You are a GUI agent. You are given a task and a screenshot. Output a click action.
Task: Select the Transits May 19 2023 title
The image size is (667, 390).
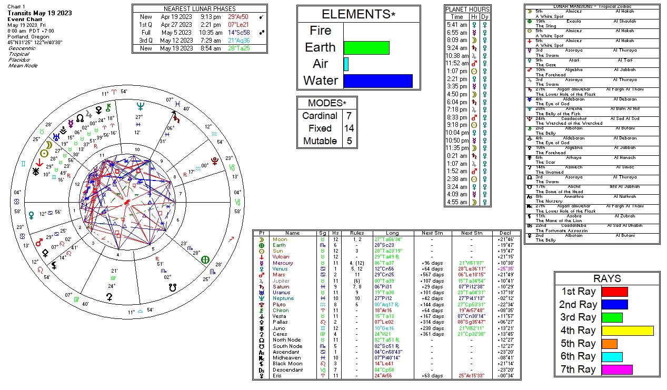[x=40, y=13]
